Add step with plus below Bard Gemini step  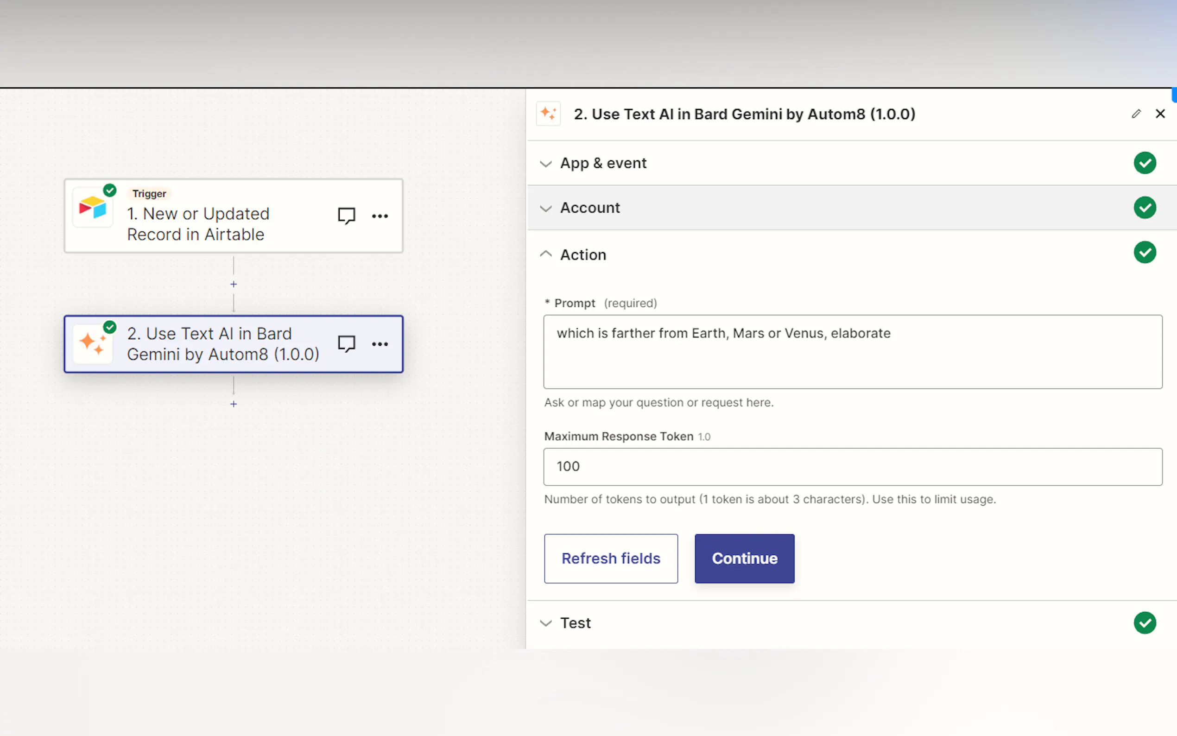coord(234,404)
